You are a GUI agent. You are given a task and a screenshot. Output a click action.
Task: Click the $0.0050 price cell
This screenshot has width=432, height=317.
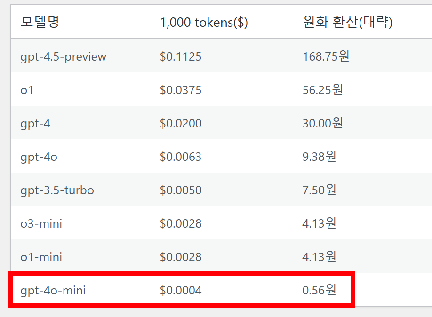click(x=181, y=190)
